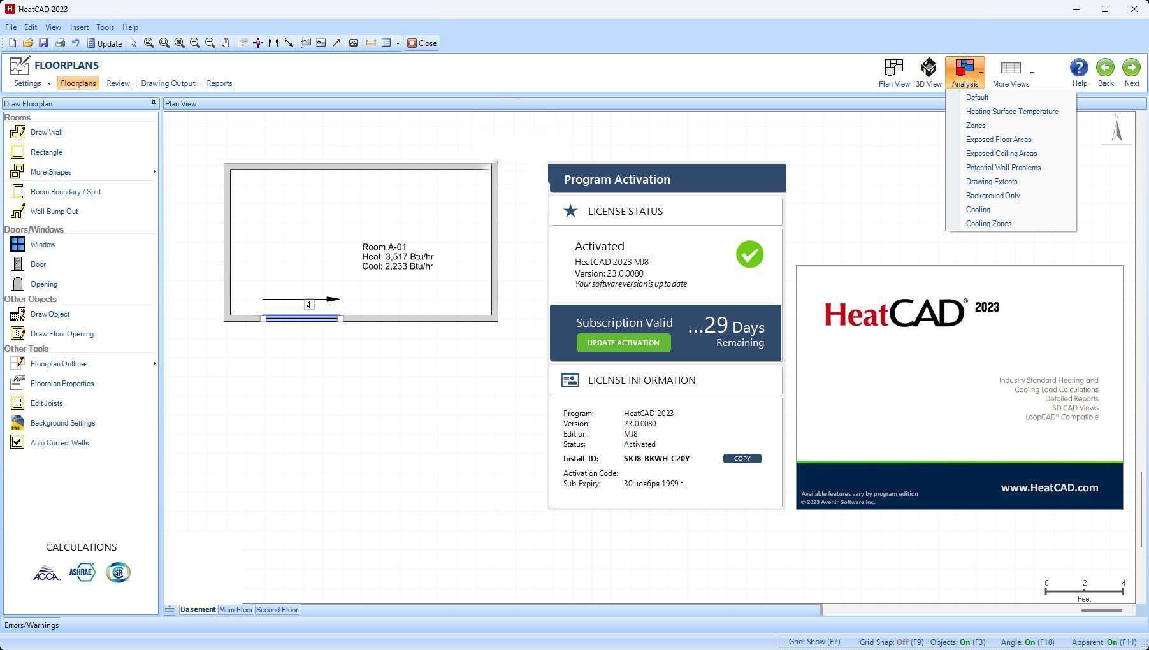Select the Window tool
Viewport: 1149px width, 650px height.
pos(43,244)
